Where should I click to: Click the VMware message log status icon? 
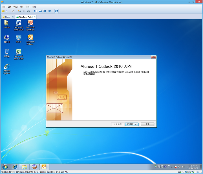point(198,172)
